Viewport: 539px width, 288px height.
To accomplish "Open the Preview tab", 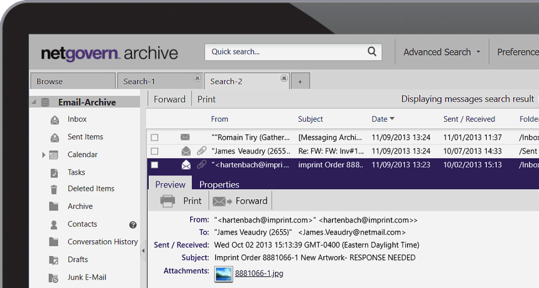I will (170, 184).
